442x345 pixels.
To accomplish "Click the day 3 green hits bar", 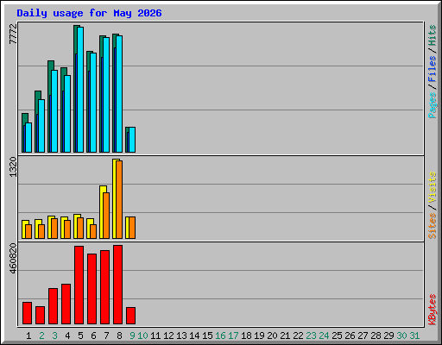I will (x=51, y=66).
